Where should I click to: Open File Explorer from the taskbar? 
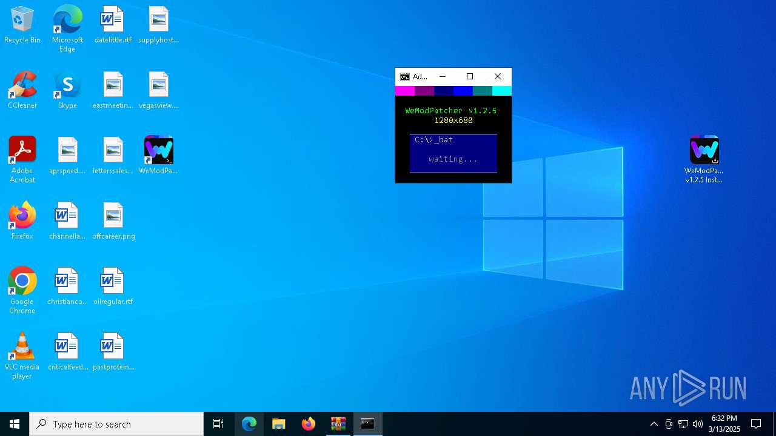(279, 424)
